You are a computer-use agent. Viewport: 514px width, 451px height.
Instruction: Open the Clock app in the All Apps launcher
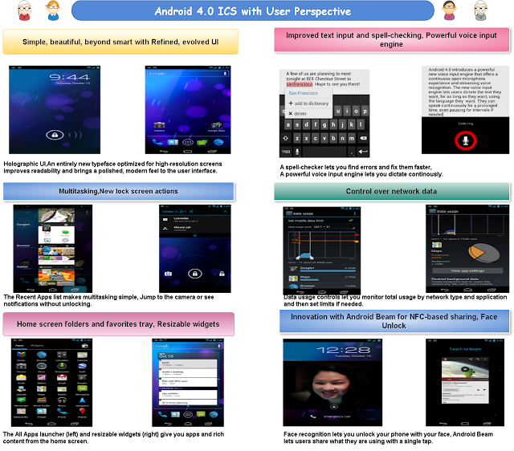coord(41,366)
